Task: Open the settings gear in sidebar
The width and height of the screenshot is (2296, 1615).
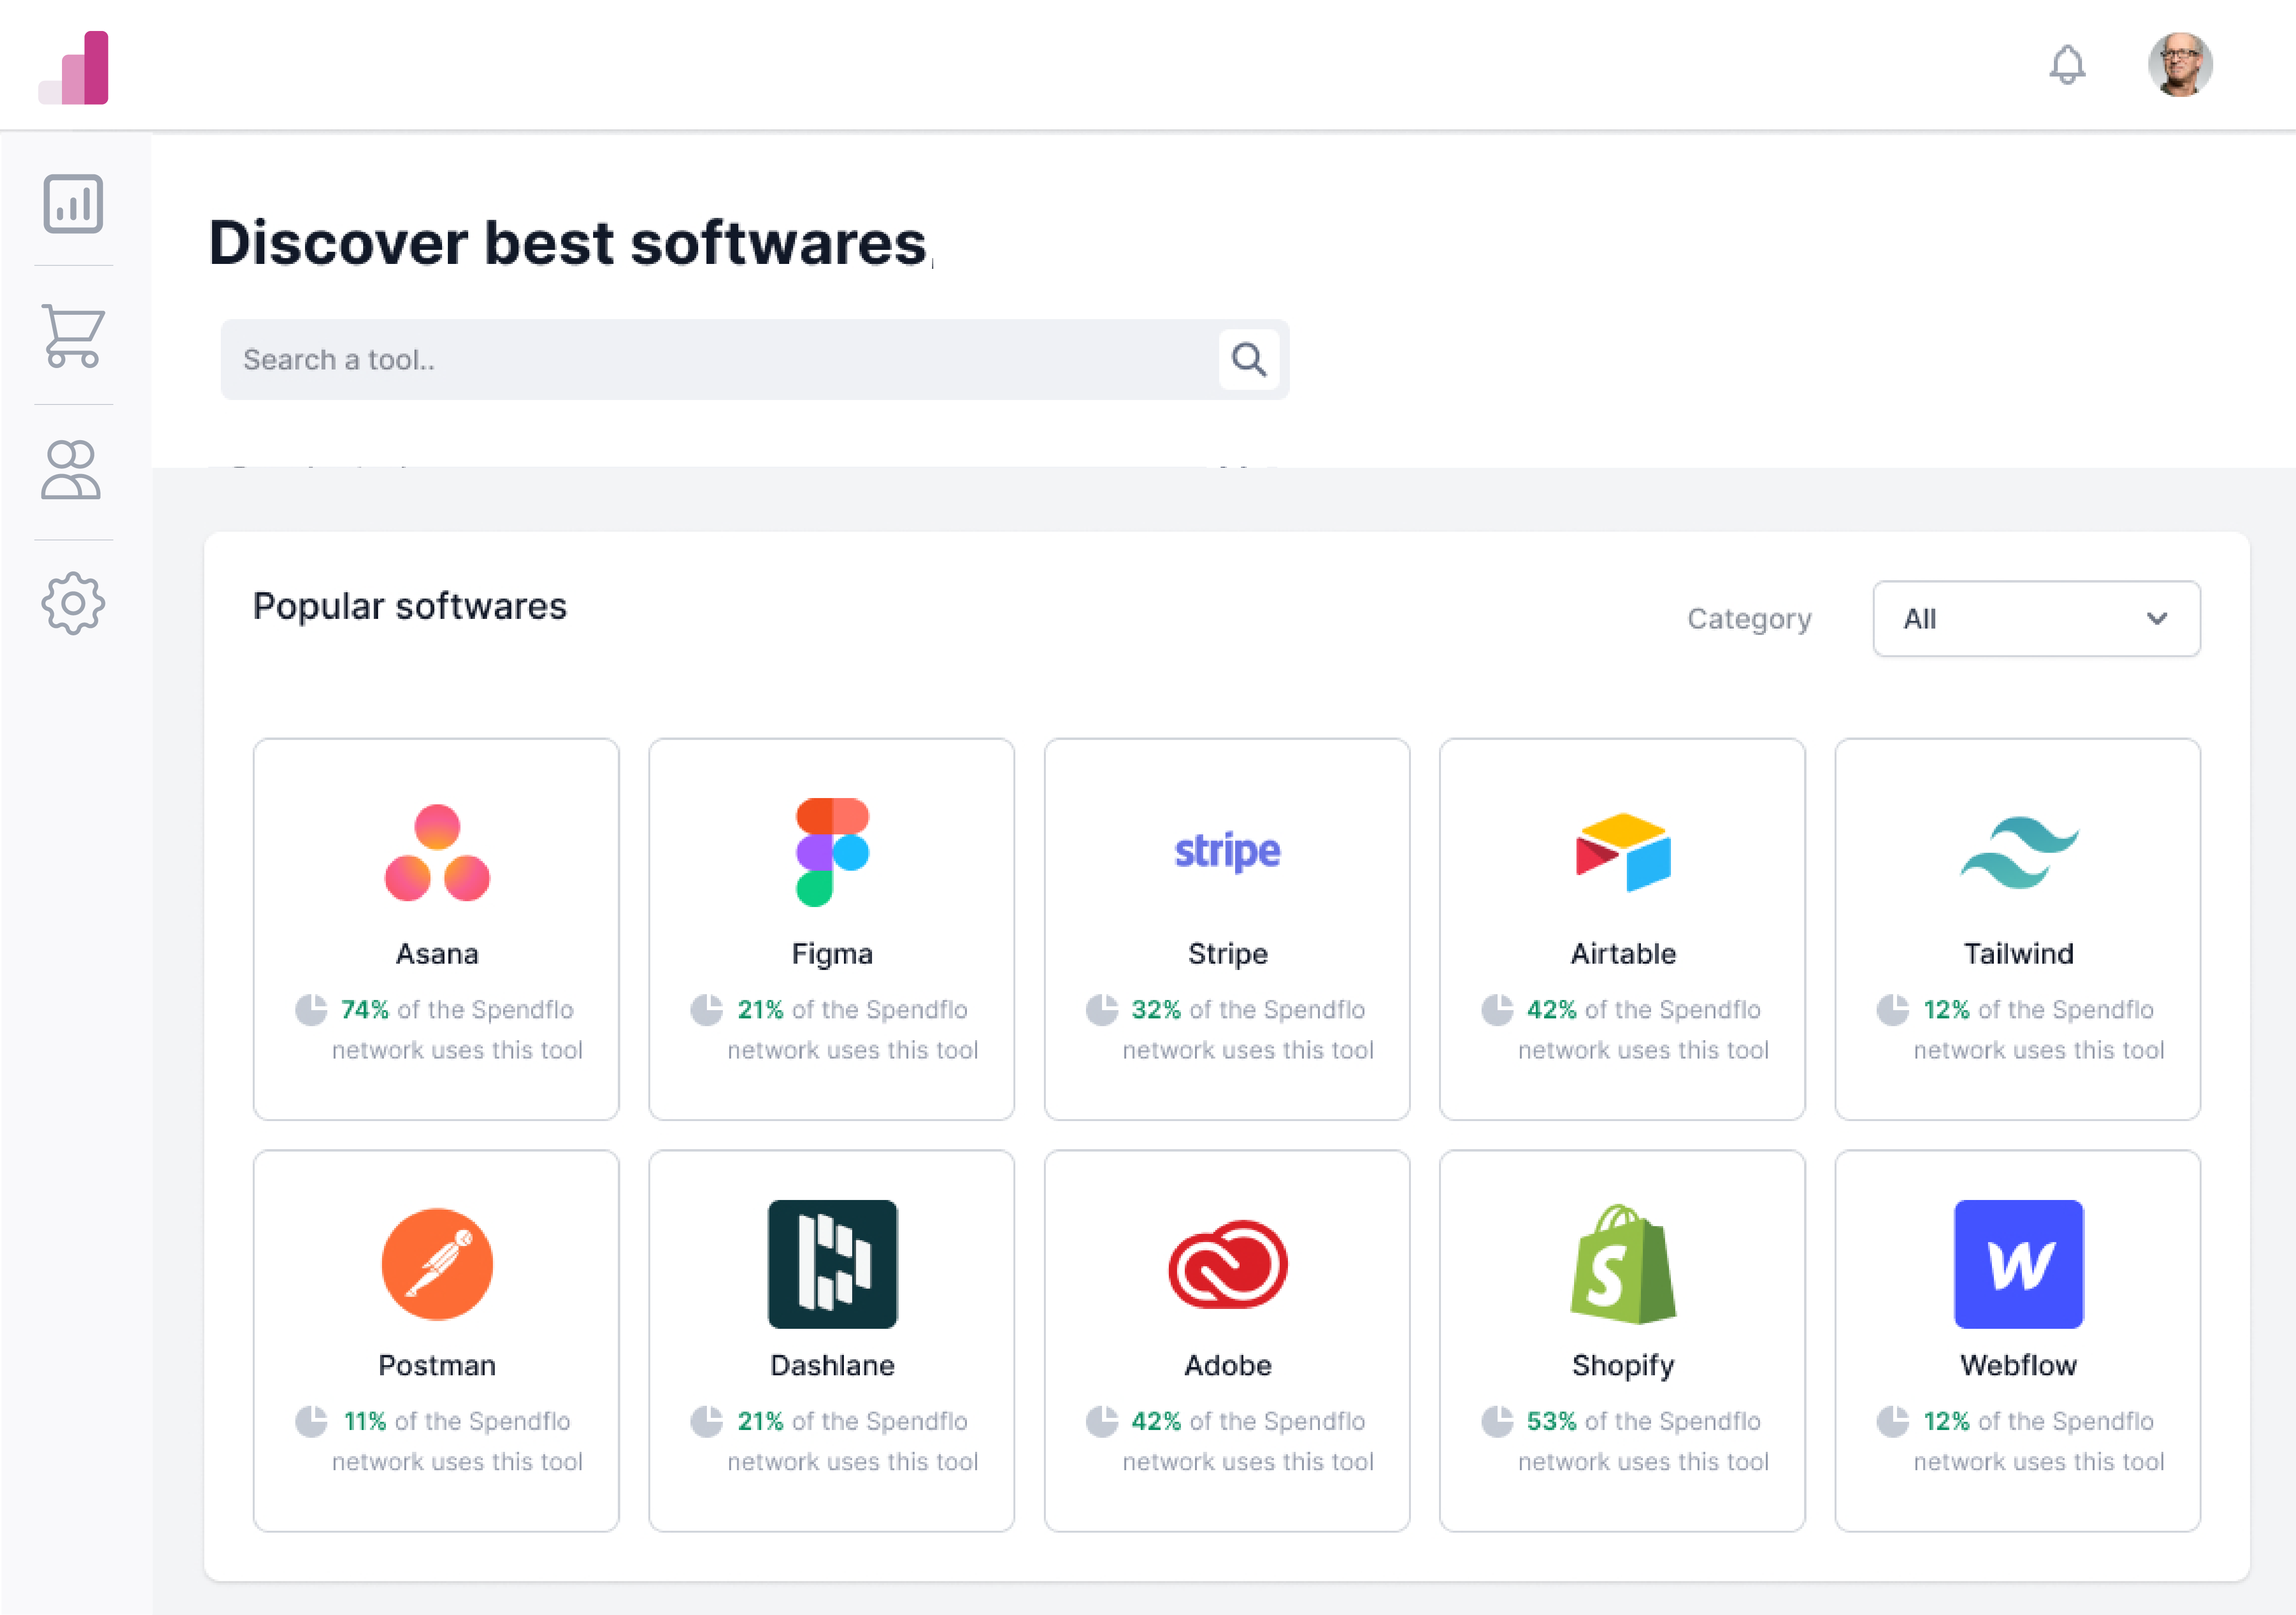Action: point(73,603)
